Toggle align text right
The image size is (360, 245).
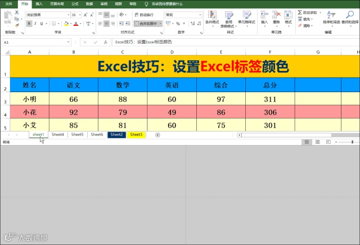(112, 24)
